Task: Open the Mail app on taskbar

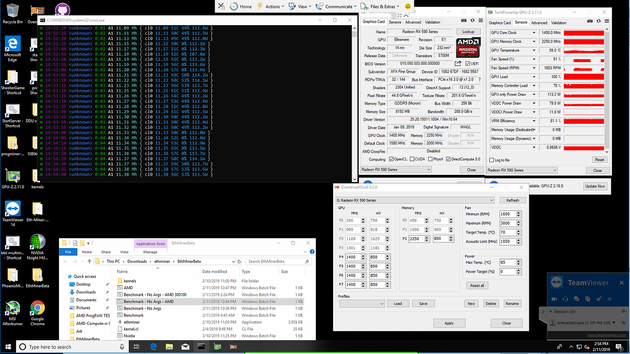Action: click(x=185, y=347)
